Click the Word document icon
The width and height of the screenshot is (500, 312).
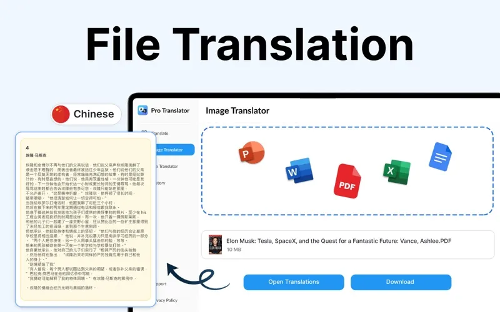click(x=299, y=170)
